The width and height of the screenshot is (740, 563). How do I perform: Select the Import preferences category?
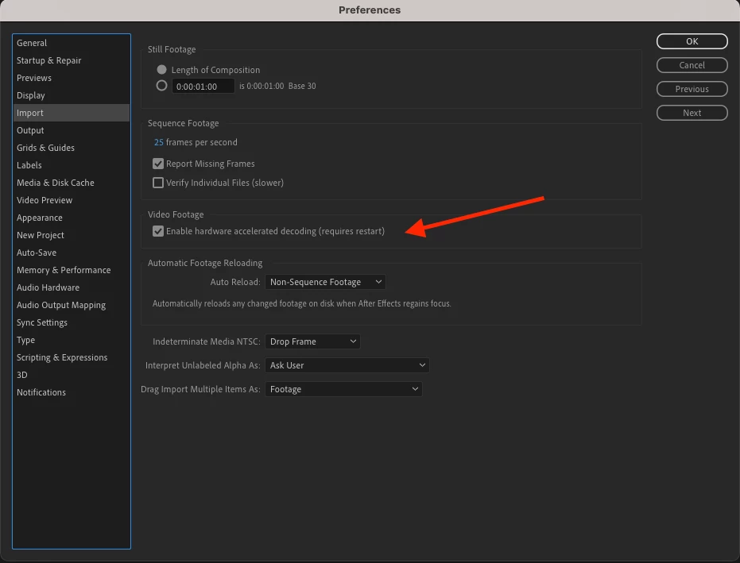[x=72, y=113]
